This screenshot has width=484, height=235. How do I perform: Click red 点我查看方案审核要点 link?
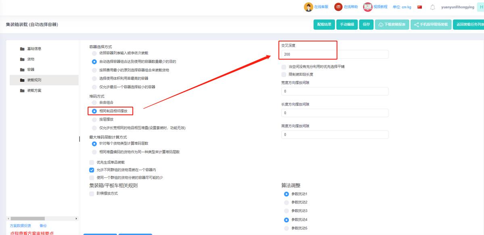[x=32, y=233]
